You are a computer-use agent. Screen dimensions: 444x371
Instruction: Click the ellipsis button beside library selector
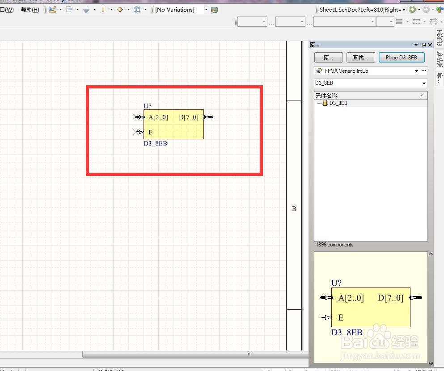tap(423, 71)
